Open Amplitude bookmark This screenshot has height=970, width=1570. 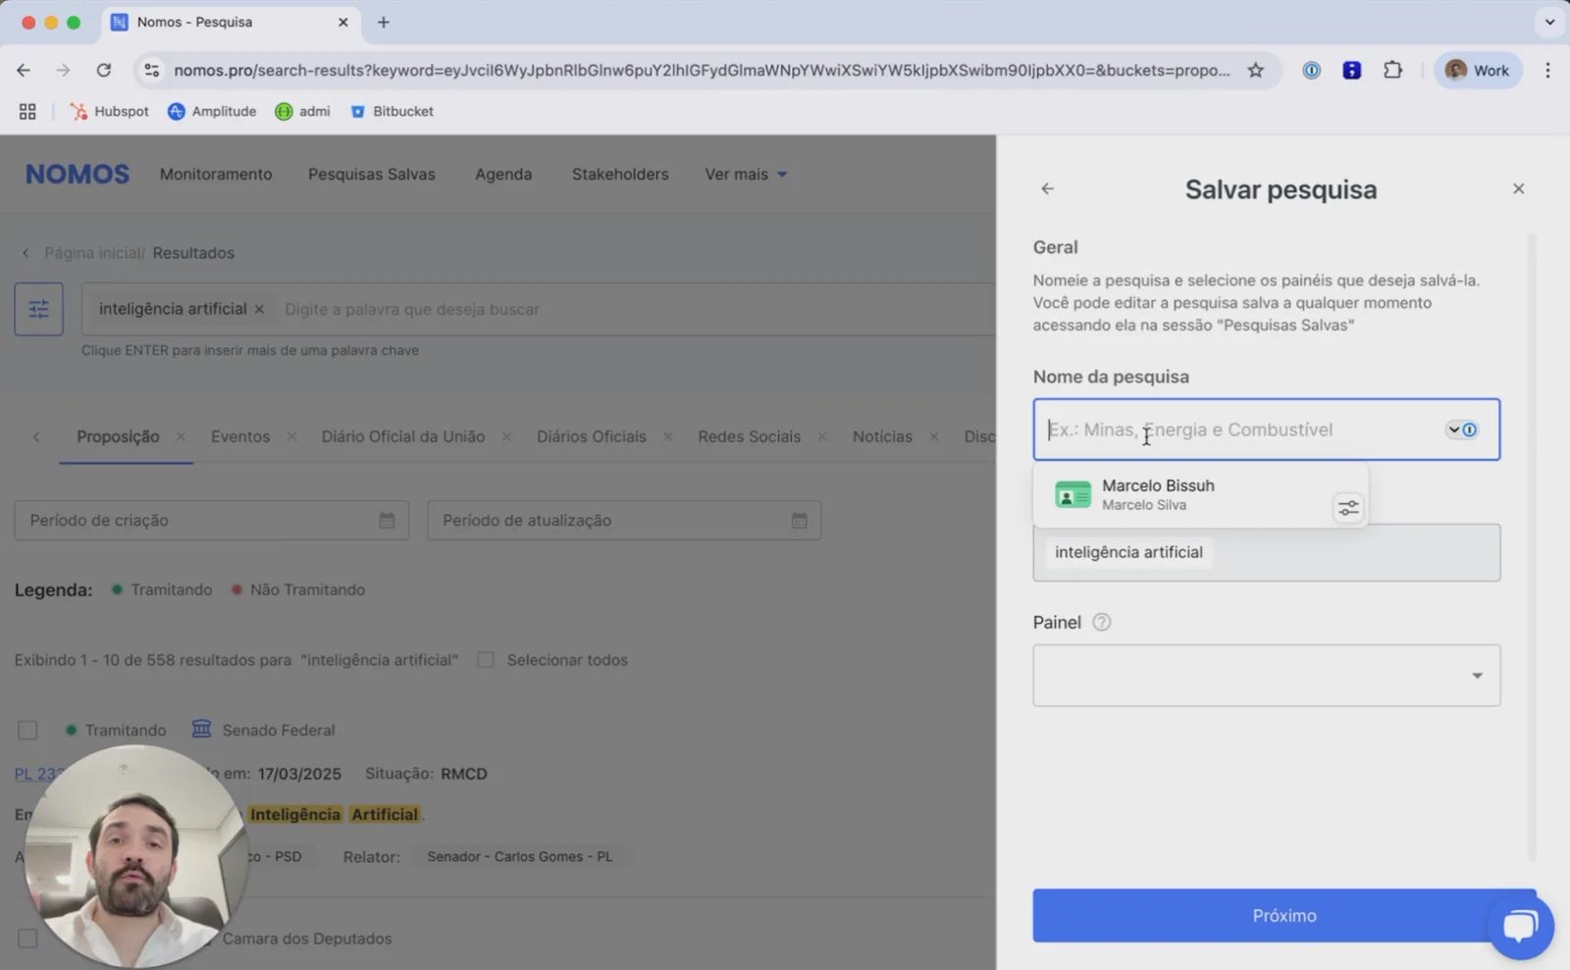[212, 111]
